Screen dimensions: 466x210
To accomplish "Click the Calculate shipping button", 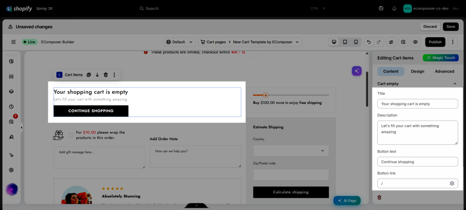I will pyautogui.click(x=291, y=192).
